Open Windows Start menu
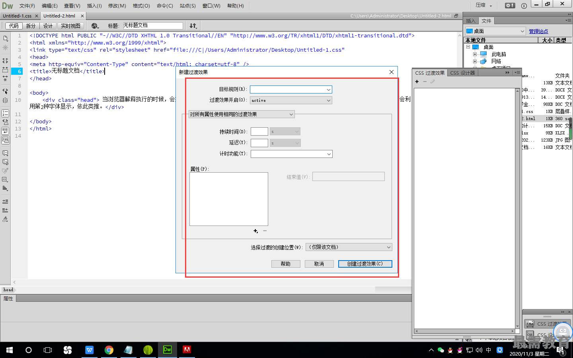 click(10, 350)
